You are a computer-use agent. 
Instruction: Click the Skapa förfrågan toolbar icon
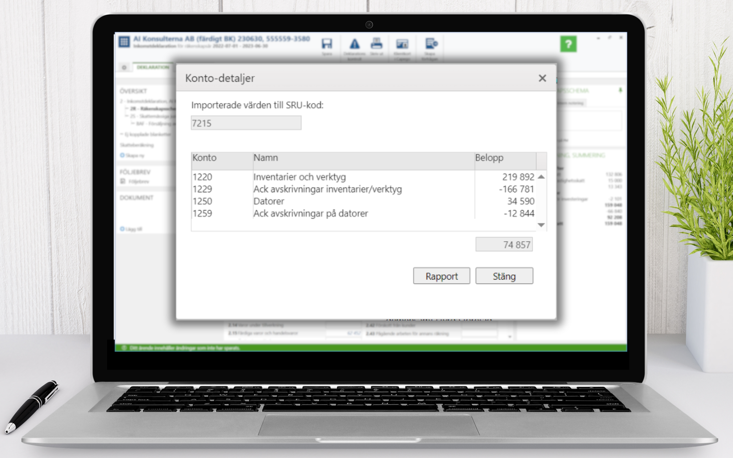click(431, 44)
